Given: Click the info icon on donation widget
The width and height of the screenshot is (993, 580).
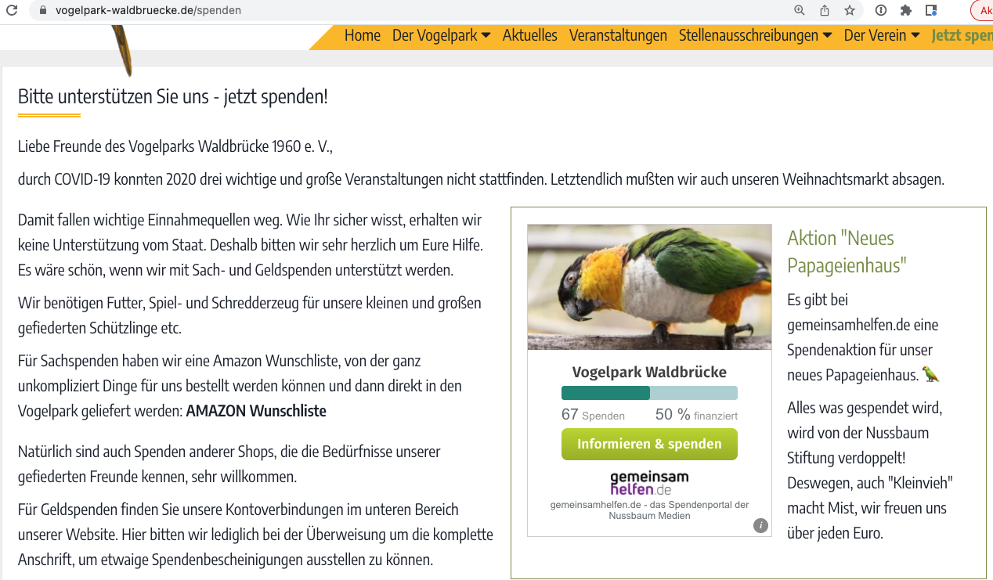Looking at the screenshot, I should click(760, 525).
